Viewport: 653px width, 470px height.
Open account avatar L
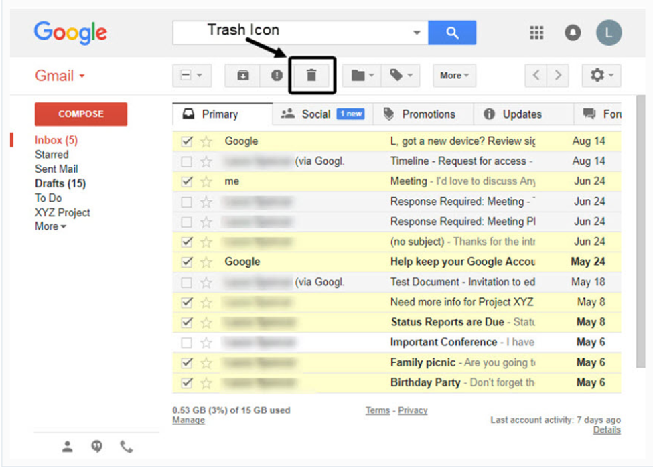609,32
